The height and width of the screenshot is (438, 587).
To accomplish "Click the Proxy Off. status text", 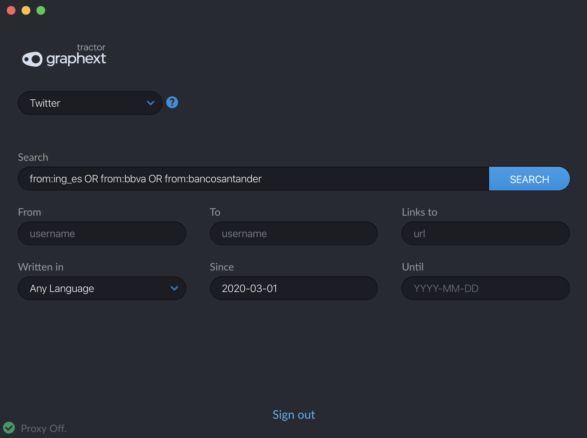I will click(44, 428).
